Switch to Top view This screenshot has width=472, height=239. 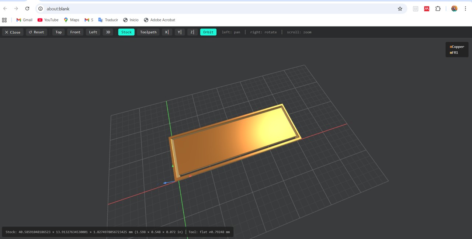coord(59,32)
